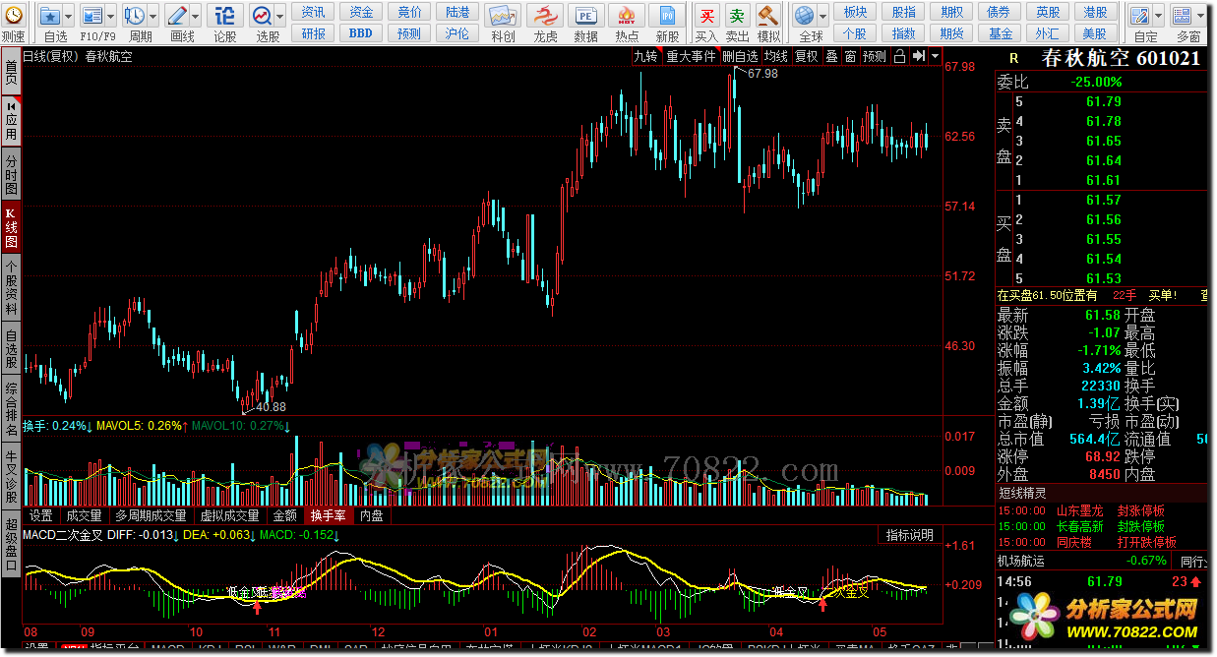Select the 画线 pencil drawing tool
The width and height of the screenshot is (1217, 657).
(178, 16)
